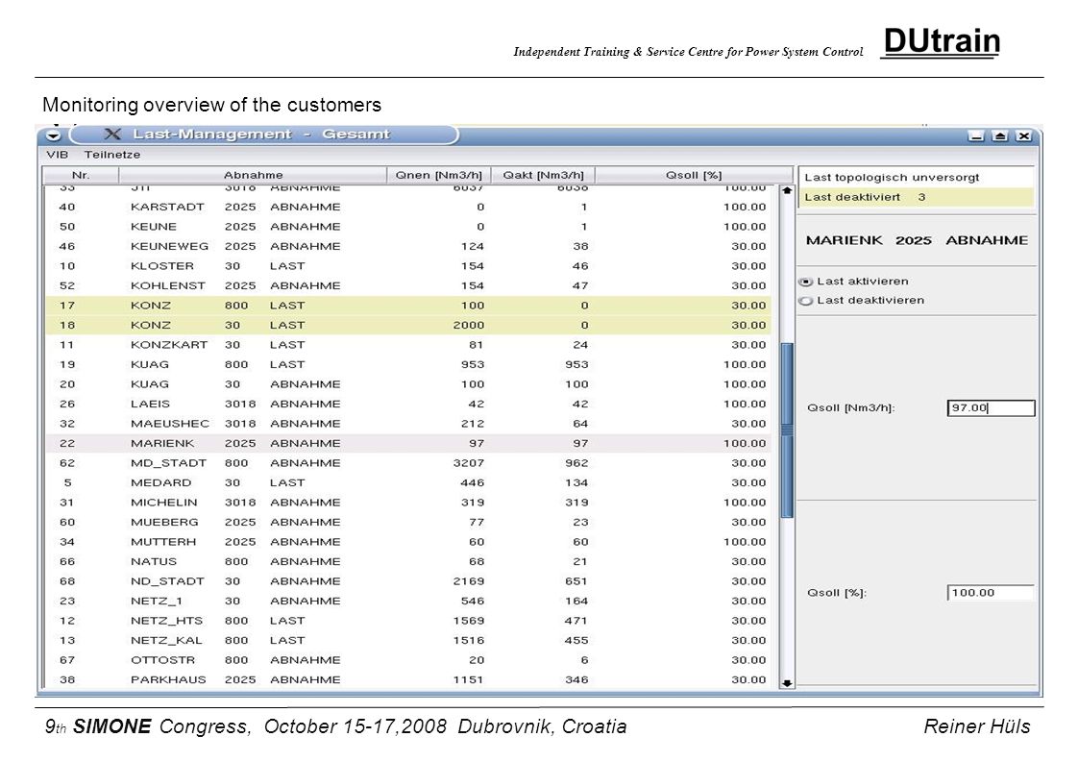Select the ND_STADT row
The height and width of the screenshot is (762, 1078).
[408, 581]
